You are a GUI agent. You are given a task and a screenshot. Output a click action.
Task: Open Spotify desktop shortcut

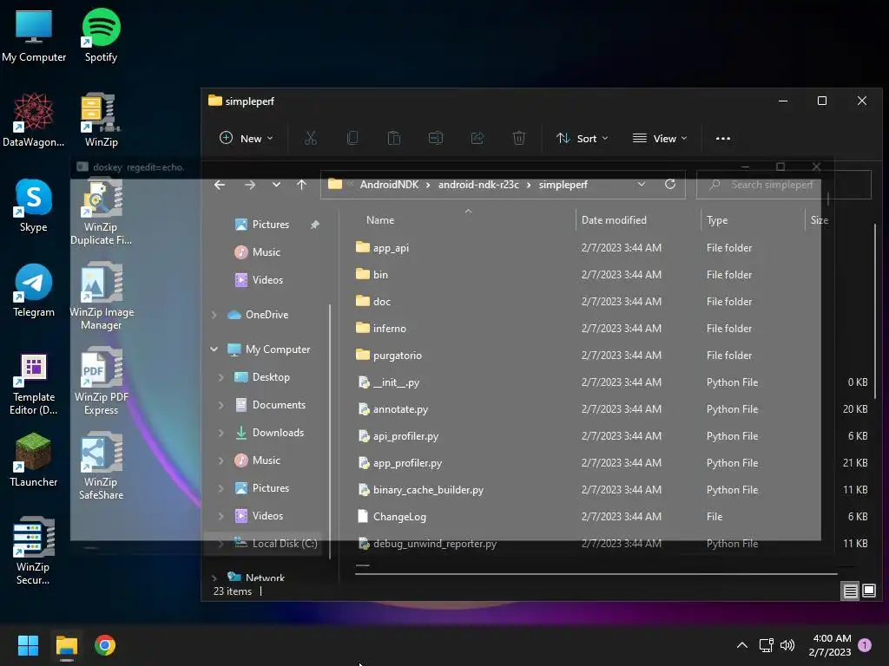101,35
